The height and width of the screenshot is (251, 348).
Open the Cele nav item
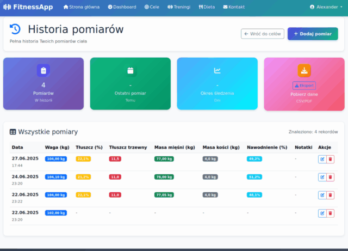click(152, 7)
